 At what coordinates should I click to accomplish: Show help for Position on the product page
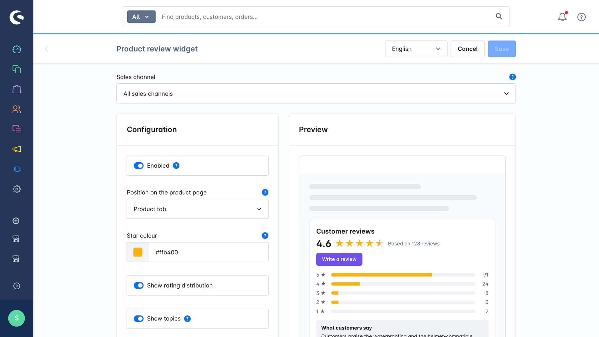[x=265, y=193]
